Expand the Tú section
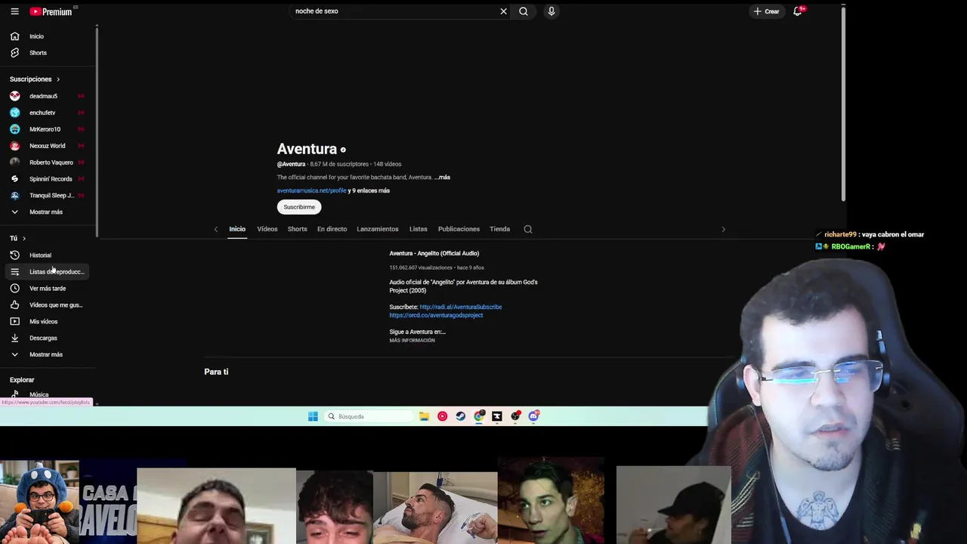Screen dimensions: 967x544 tap(17, 239)
